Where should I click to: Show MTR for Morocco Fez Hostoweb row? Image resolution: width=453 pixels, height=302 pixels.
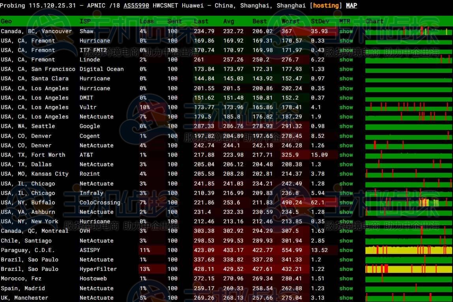(x=346, y=279)
